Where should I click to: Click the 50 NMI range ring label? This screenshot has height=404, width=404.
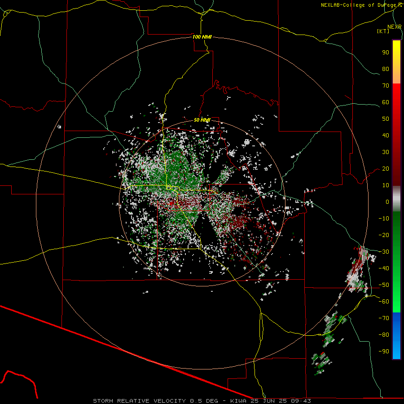pos(202,120)
